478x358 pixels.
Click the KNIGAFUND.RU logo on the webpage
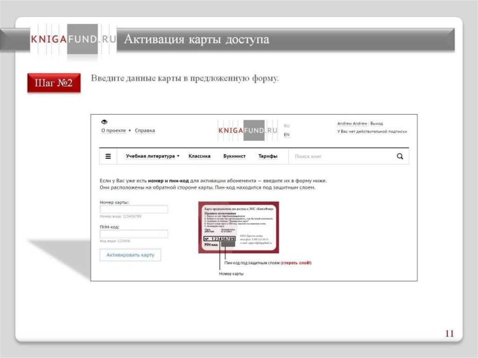click(x=248, y=130)
